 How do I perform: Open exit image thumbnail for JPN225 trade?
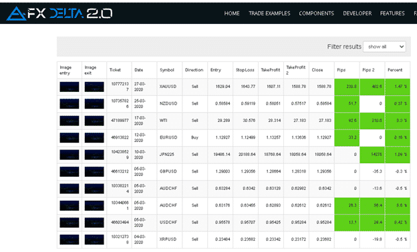pyautogui.click(x=94, y=155)
